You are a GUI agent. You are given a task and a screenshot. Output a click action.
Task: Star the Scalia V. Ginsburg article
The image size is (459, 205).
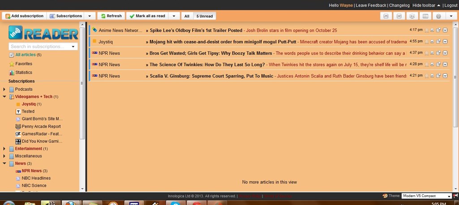tap(426, 76)
